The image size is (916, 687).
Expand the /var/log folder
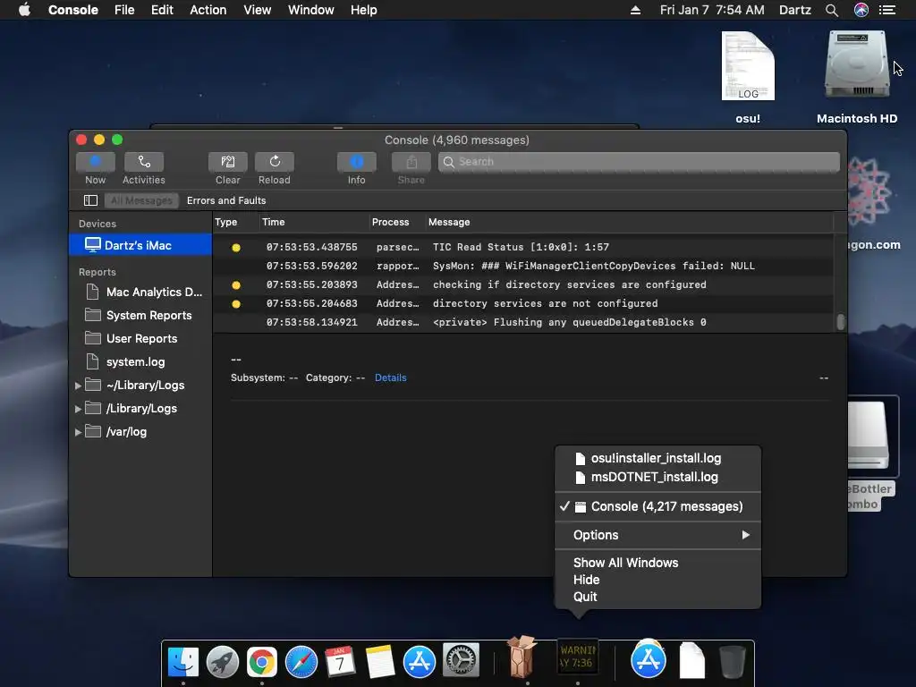pyautogui.click(x=78, y=432)
